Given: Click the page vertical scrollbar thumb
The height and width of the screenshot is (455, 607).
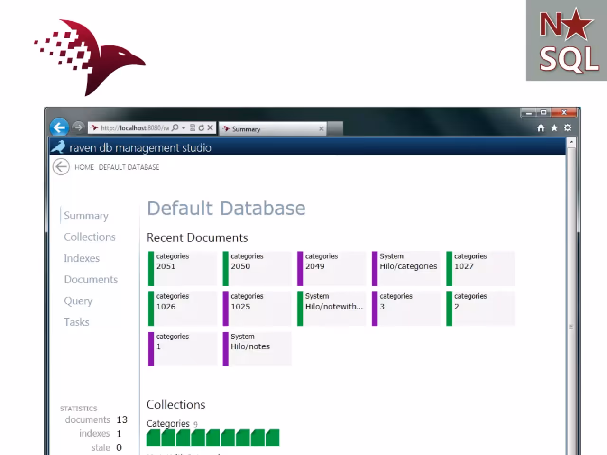Looking at the screenshot, I should [x=571, y=327].
